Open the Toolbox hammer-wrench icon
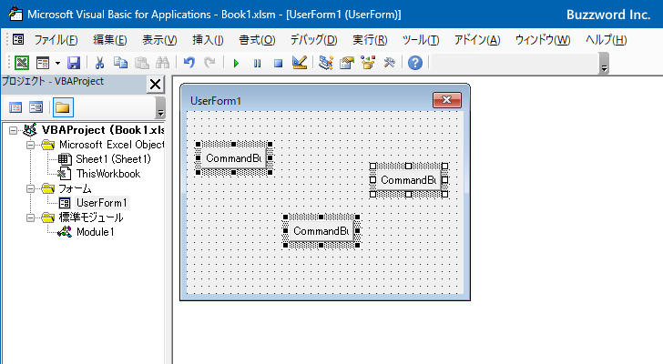 (x=389, y=63)
